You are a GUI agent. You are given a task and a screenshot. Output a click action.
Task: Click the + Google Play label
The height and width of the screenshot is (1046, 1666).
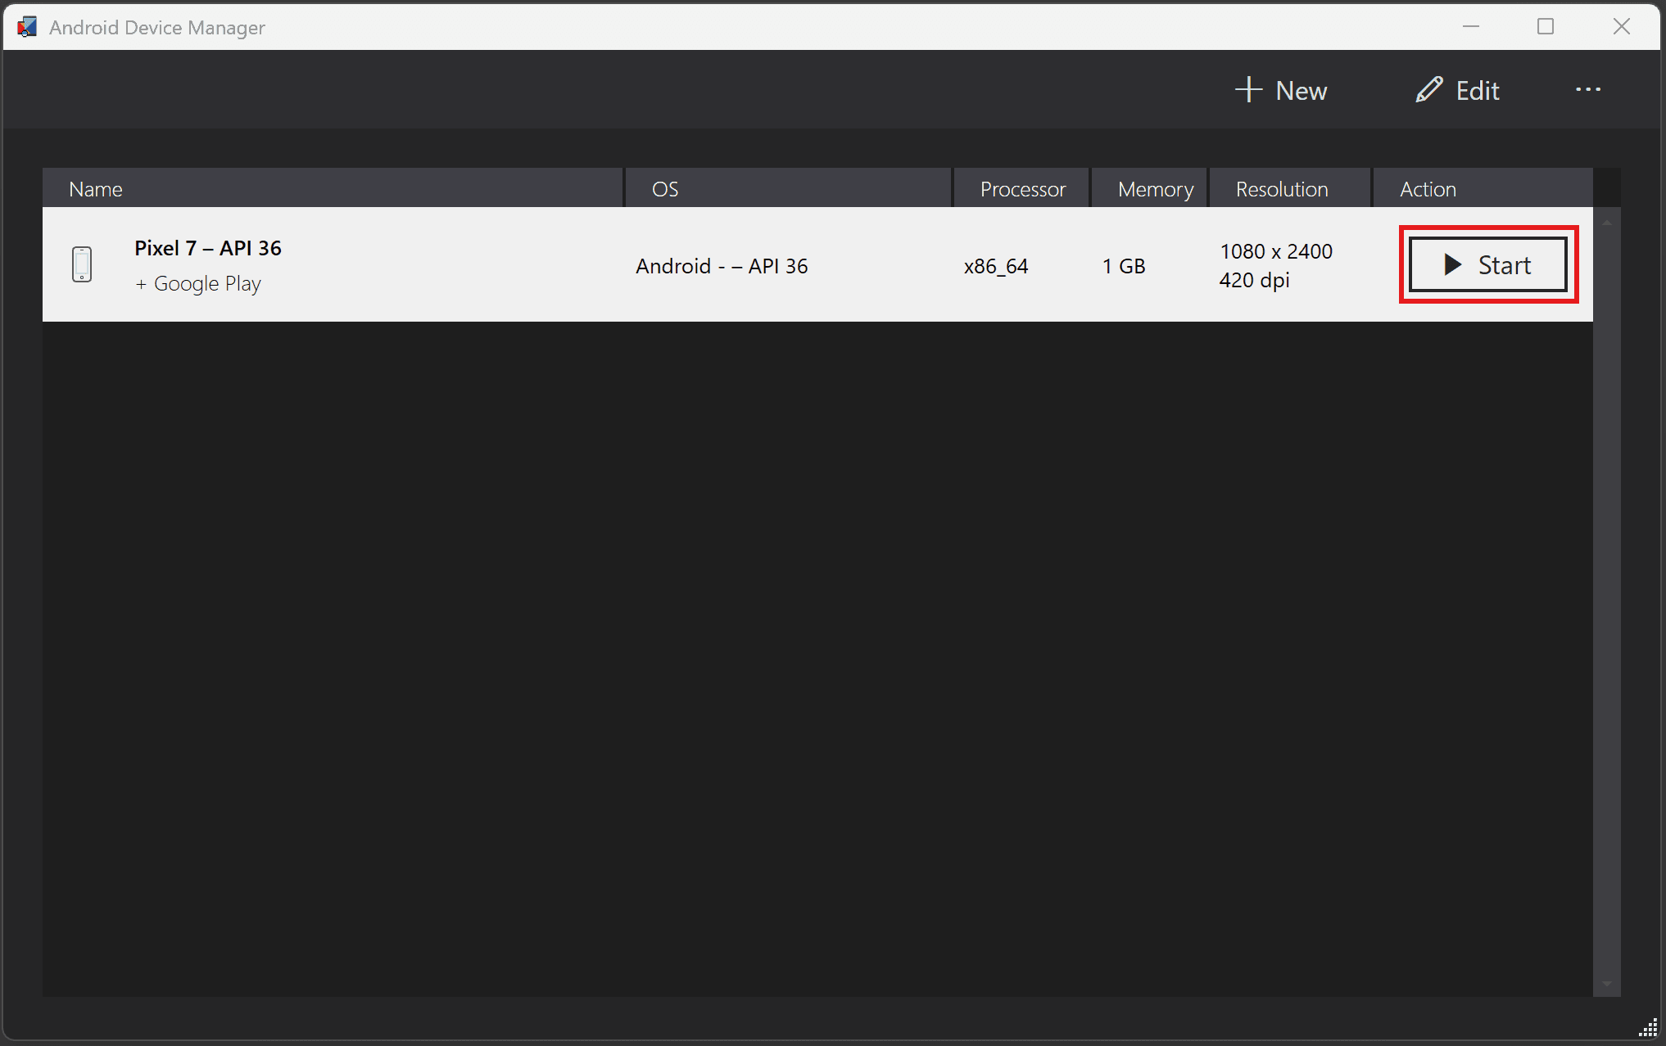pyautogui.click(x=198, y=283)
